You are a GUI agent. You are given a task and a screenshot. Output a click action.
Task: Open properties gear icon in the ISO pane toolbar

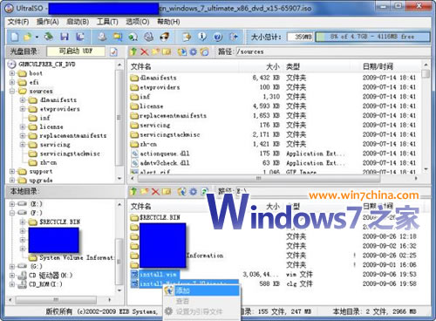coord(194,51)
